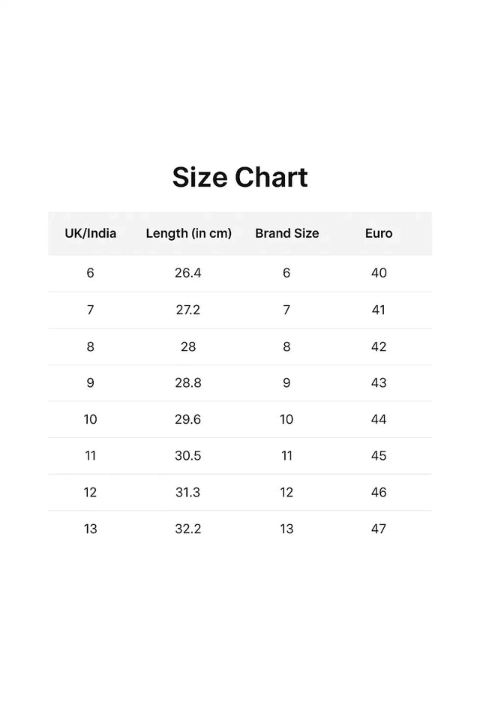Select Euro size 44 cell
The image size is (480, 720).
[x=379, y=419]
